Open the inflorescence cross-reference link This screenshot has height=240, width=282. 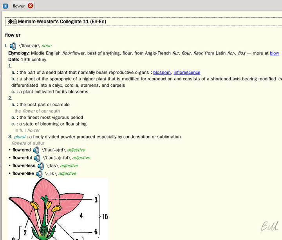187,73
